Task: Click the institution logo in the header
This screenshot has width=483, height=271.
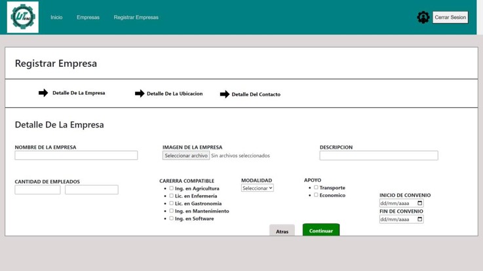Action: [23, 17]
